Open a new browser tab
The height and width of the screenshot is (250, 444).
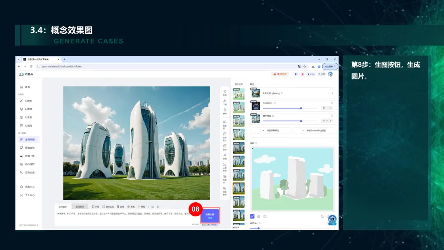tap(65, 60)
